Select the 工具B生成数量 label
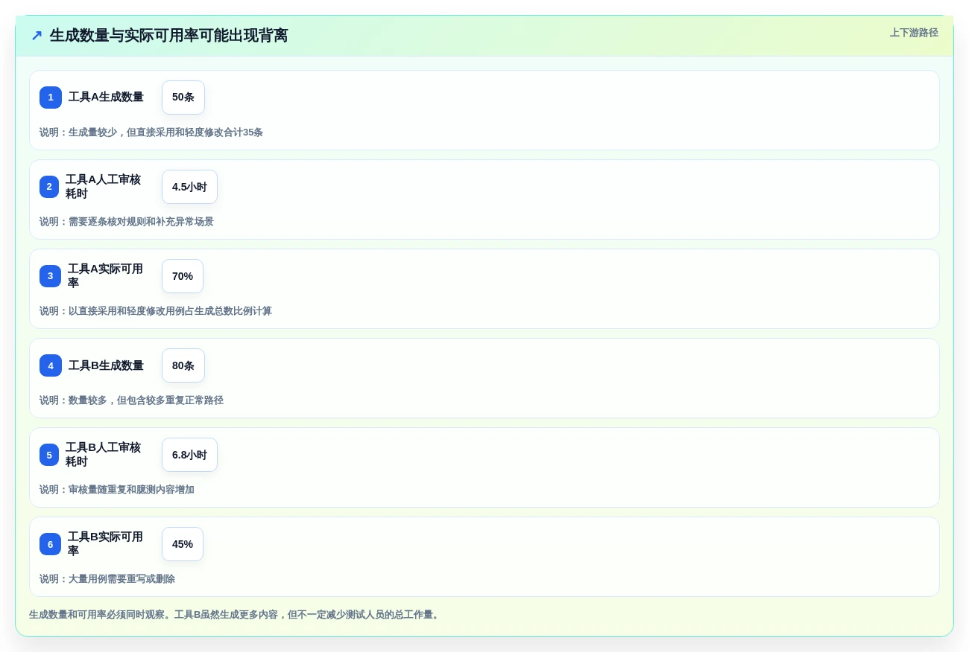 click(x=106, y=365)
